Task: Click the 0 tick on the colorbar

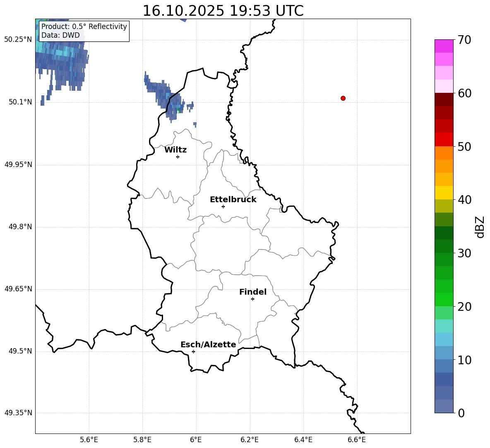Action: tap(461, 413)
